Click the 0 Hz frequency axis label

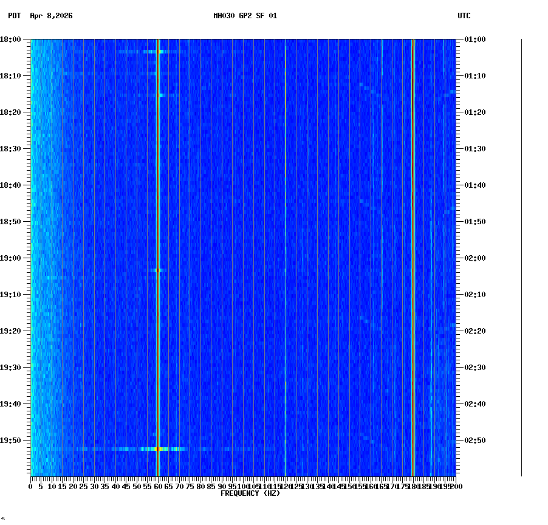coord(29,486)
